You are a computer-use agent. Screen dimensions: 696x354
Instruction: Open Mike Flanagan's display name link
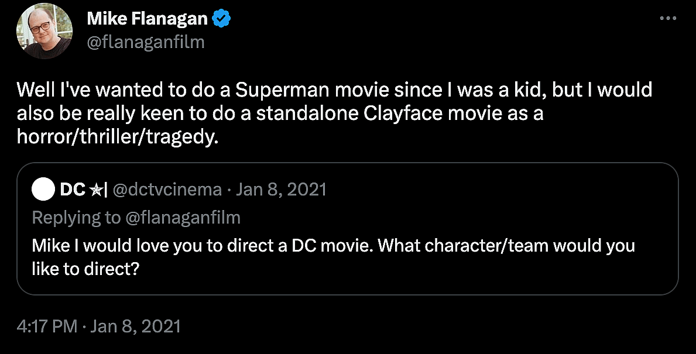(147, 19)
